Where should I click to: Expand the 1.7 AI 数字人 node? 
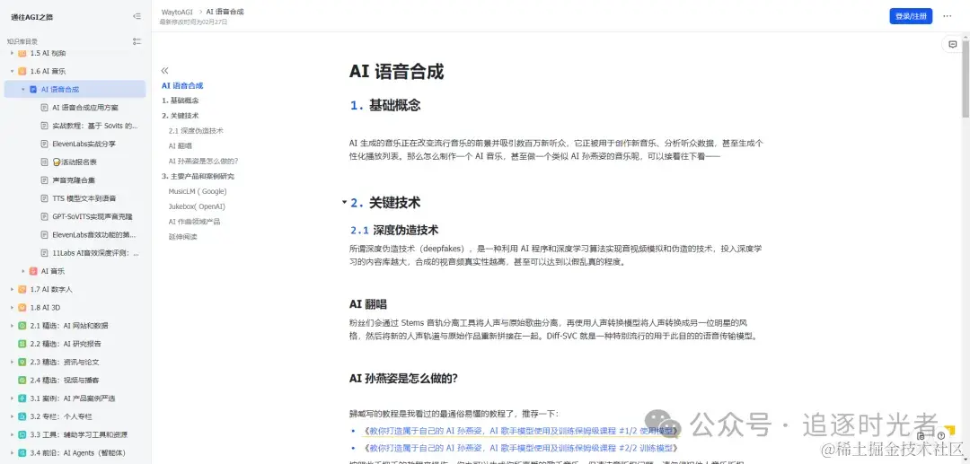coord(12,289)
